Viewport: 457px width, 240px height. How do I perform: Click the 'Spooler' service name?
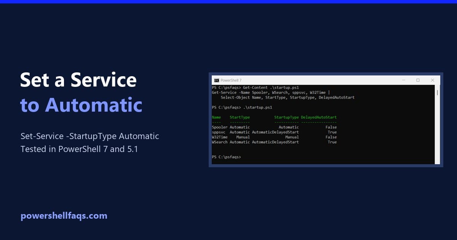220,127
